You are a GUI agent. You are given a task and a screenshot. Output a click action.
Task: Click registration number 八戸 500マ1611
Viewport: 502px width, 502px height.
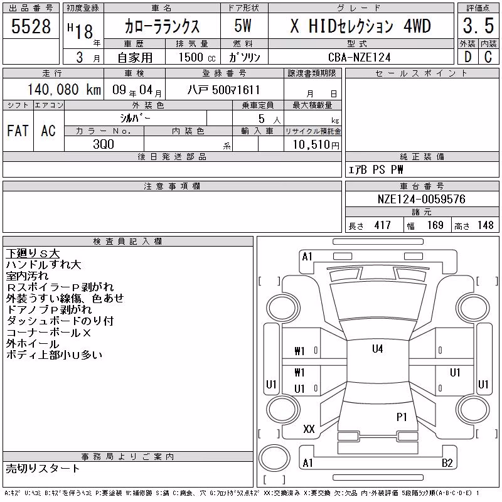pos(223,90)
